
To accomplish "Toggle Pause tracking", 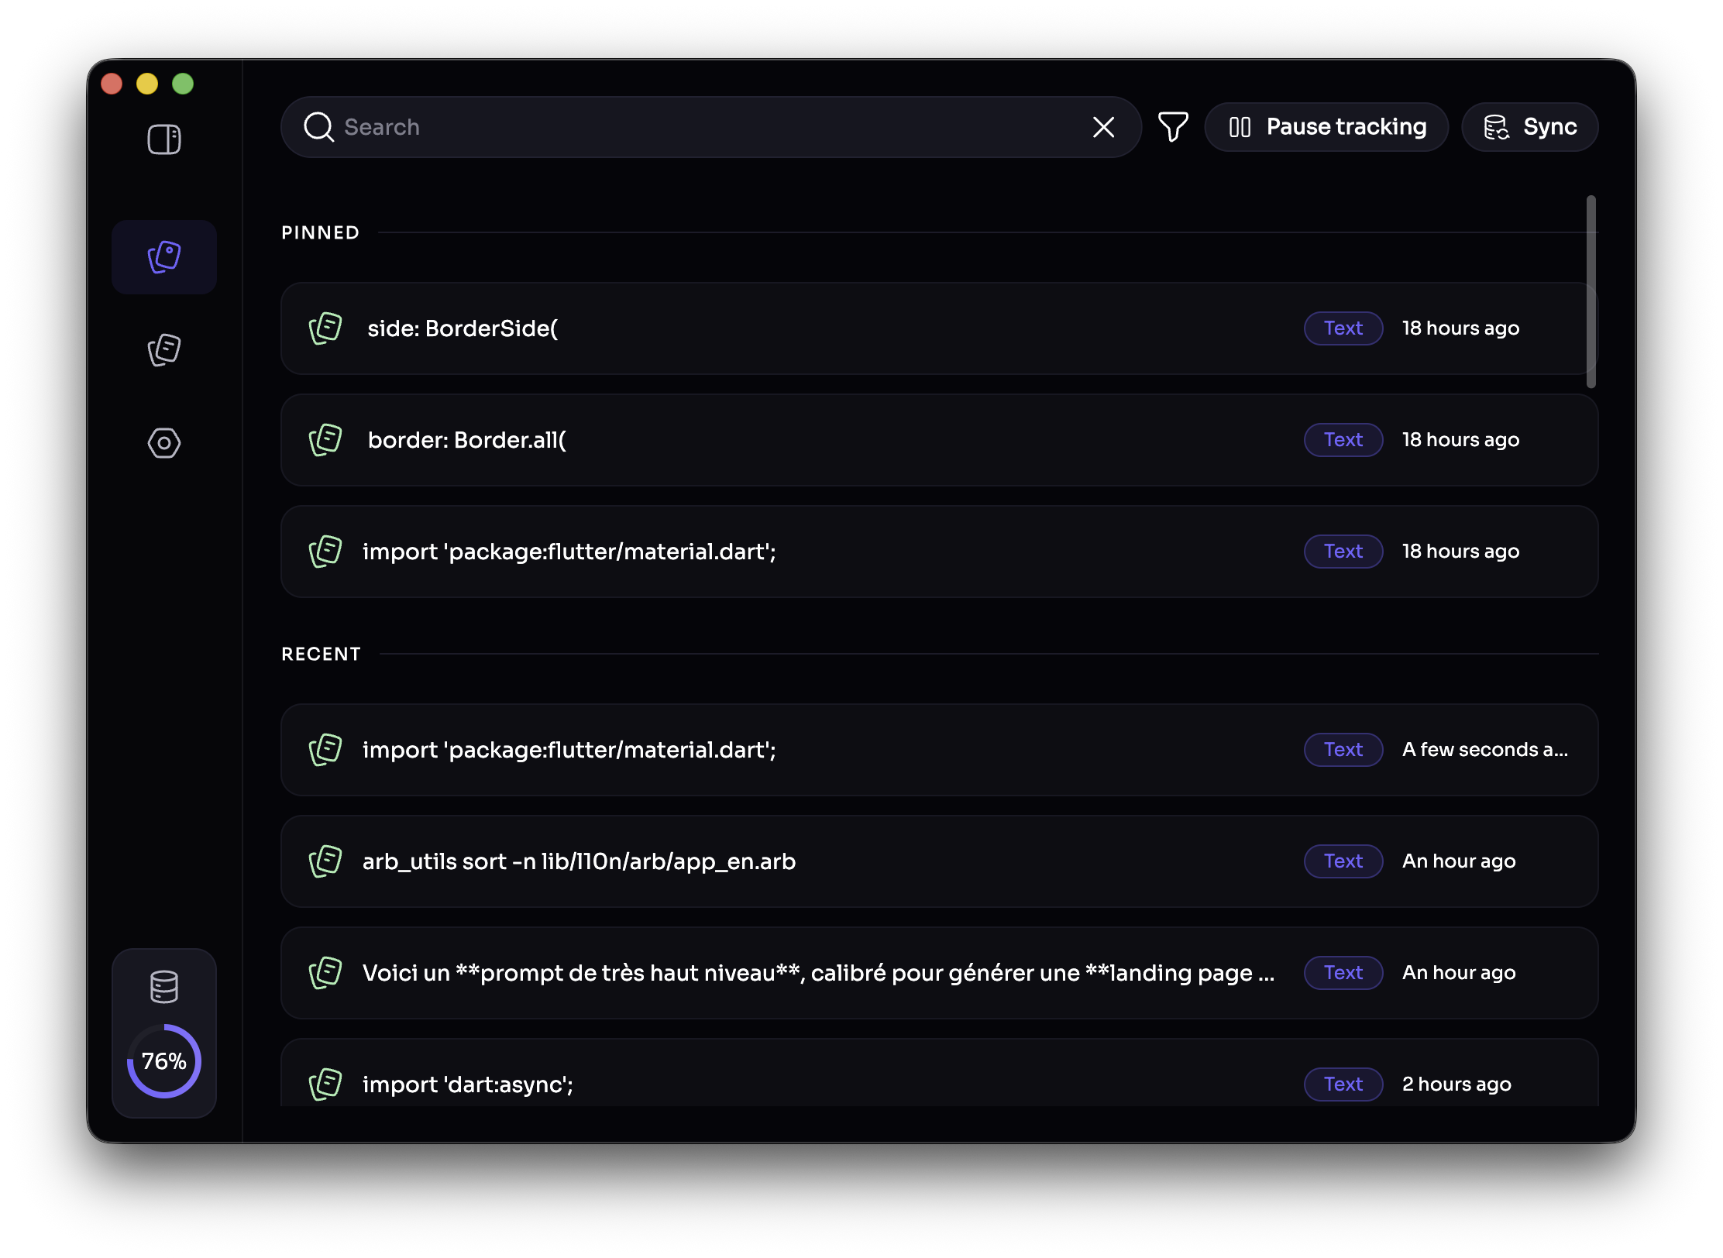I will (1326, 126).
